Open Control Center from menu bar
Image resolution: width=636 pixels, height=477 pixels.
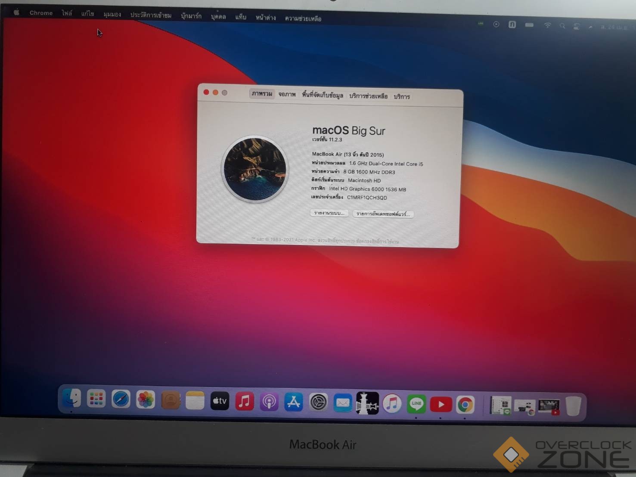click(x=577, y=26)
